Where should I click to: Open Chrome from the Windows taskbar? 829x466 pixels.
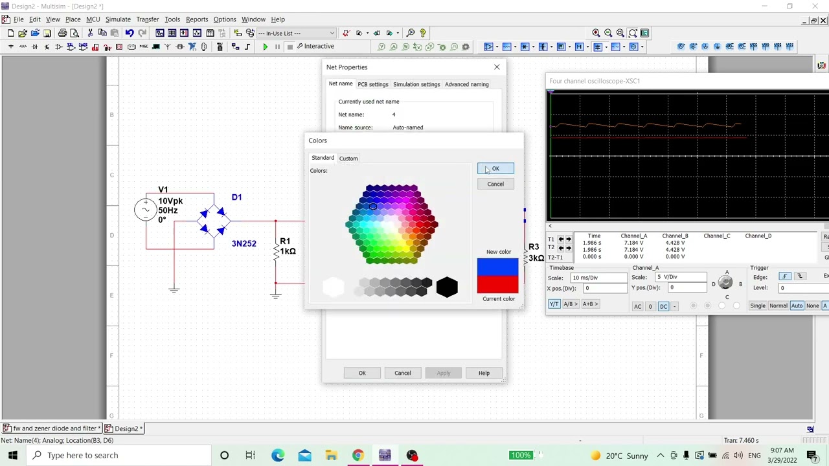(358, 455)
